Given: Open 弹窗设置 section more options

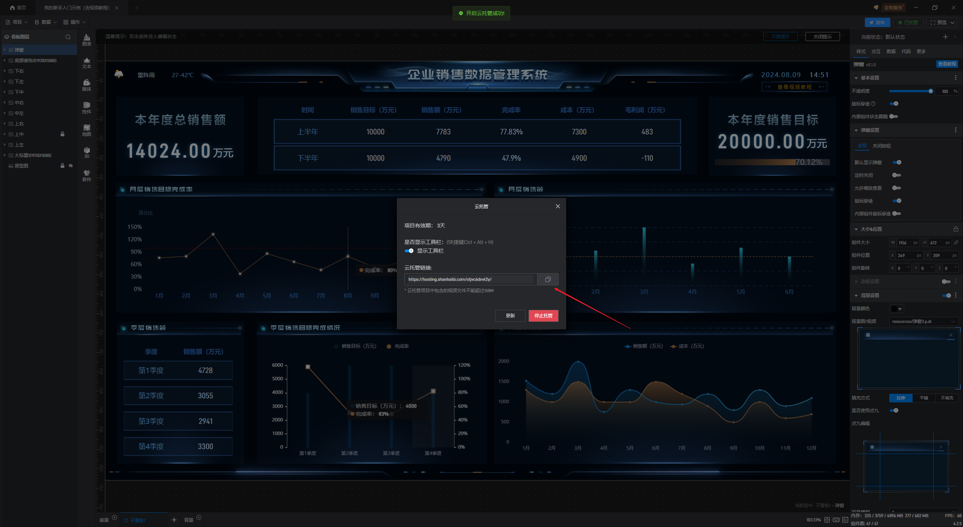Looking at the screenshot, I should pos(955,130).
